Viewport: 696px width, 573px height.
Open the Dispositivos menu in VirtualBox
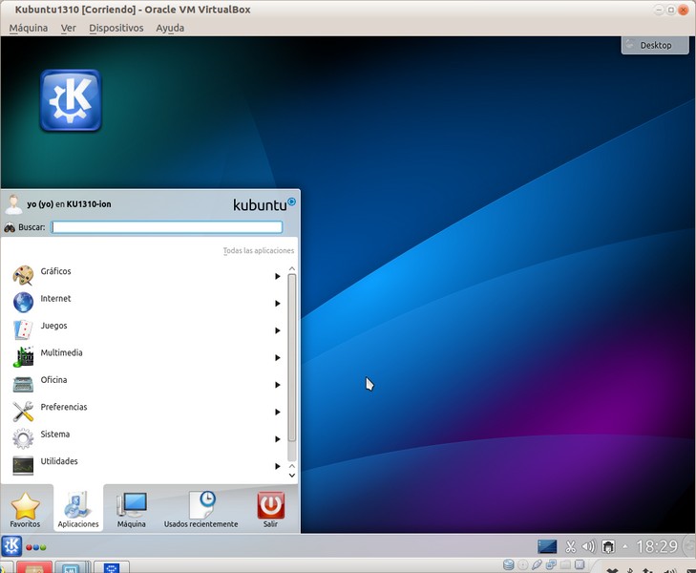116,28
